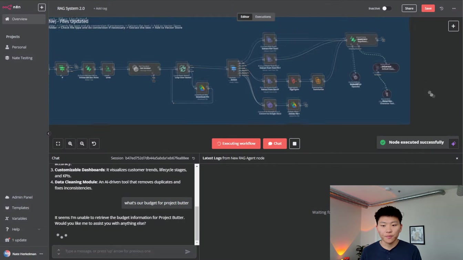Open previous chat messages stepper arrows
This screenshot has width=463, height=260.
(59, 252)
